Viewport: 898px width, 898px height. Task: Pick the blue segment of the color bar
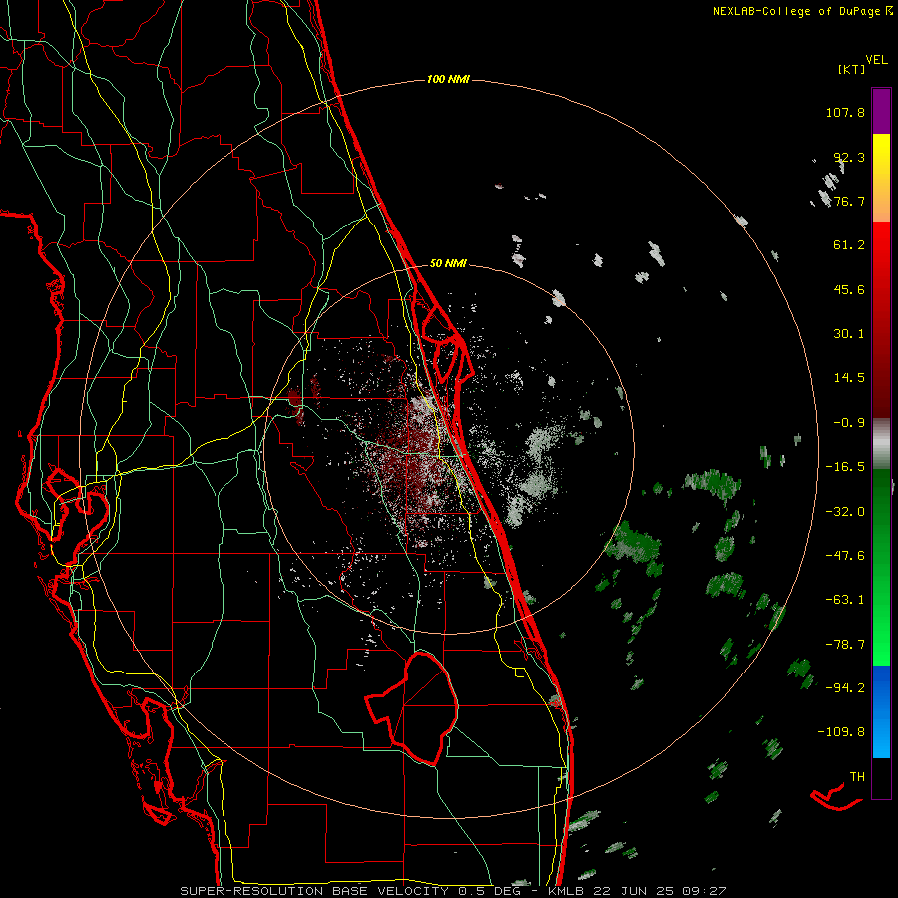(x=881, y=711)
